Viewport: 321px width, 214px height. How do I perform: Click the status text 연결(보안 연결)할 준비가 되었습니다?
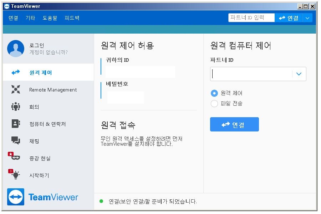click(x=153, y=201)
